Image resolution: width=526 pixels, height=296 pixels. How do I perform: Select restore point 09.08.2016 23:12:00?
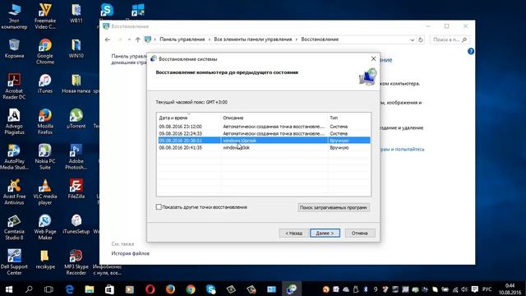click(x=264, y=127)
